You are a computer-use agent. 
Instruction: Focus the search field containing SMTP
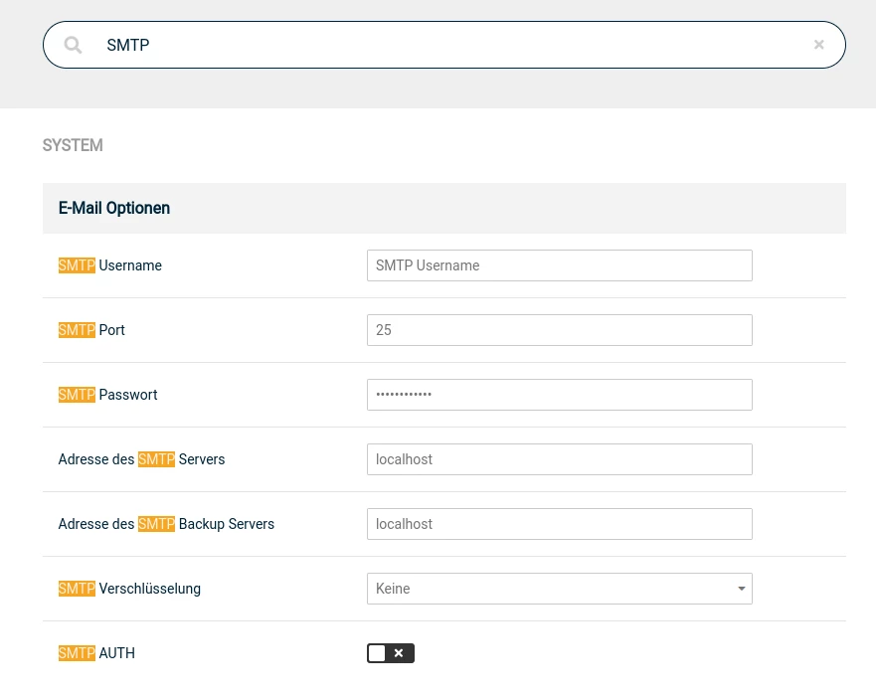[444, 45]
